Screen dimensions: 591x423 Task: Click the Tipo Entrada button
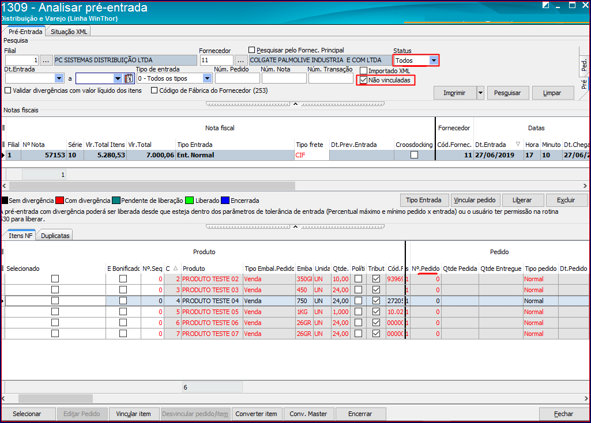click(x=424, y=200)
